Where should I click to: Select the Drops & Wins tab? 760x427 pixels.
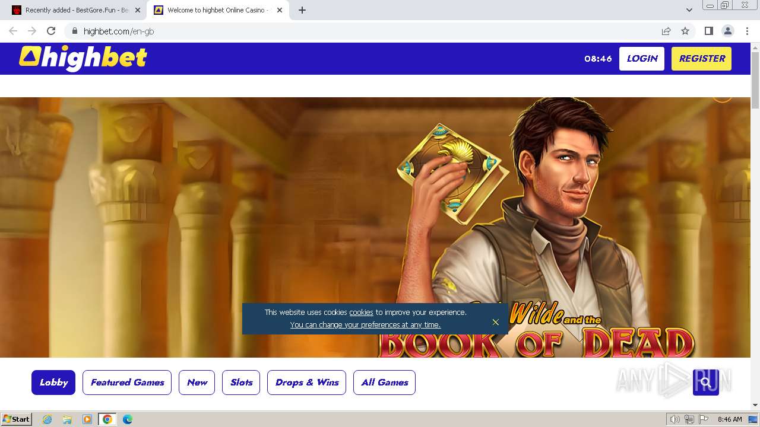[x=307, y=383]
